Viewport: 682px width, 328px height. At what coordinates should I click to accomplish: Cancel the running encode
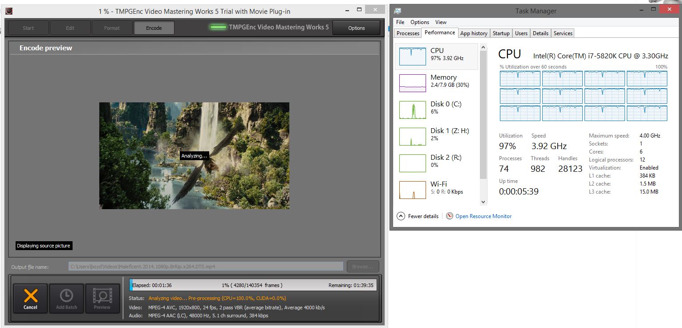pos(30,299)
